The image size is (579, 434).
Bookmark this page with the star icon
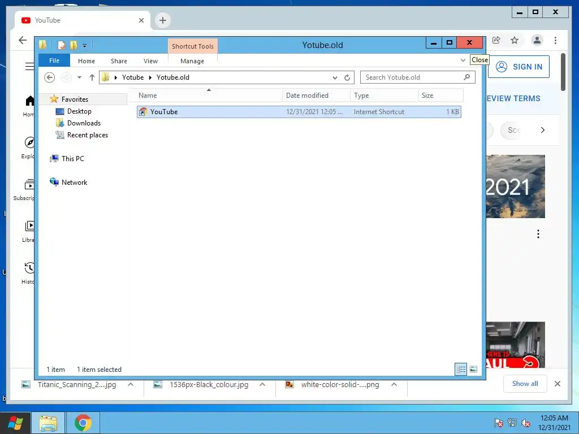[515, 40]
